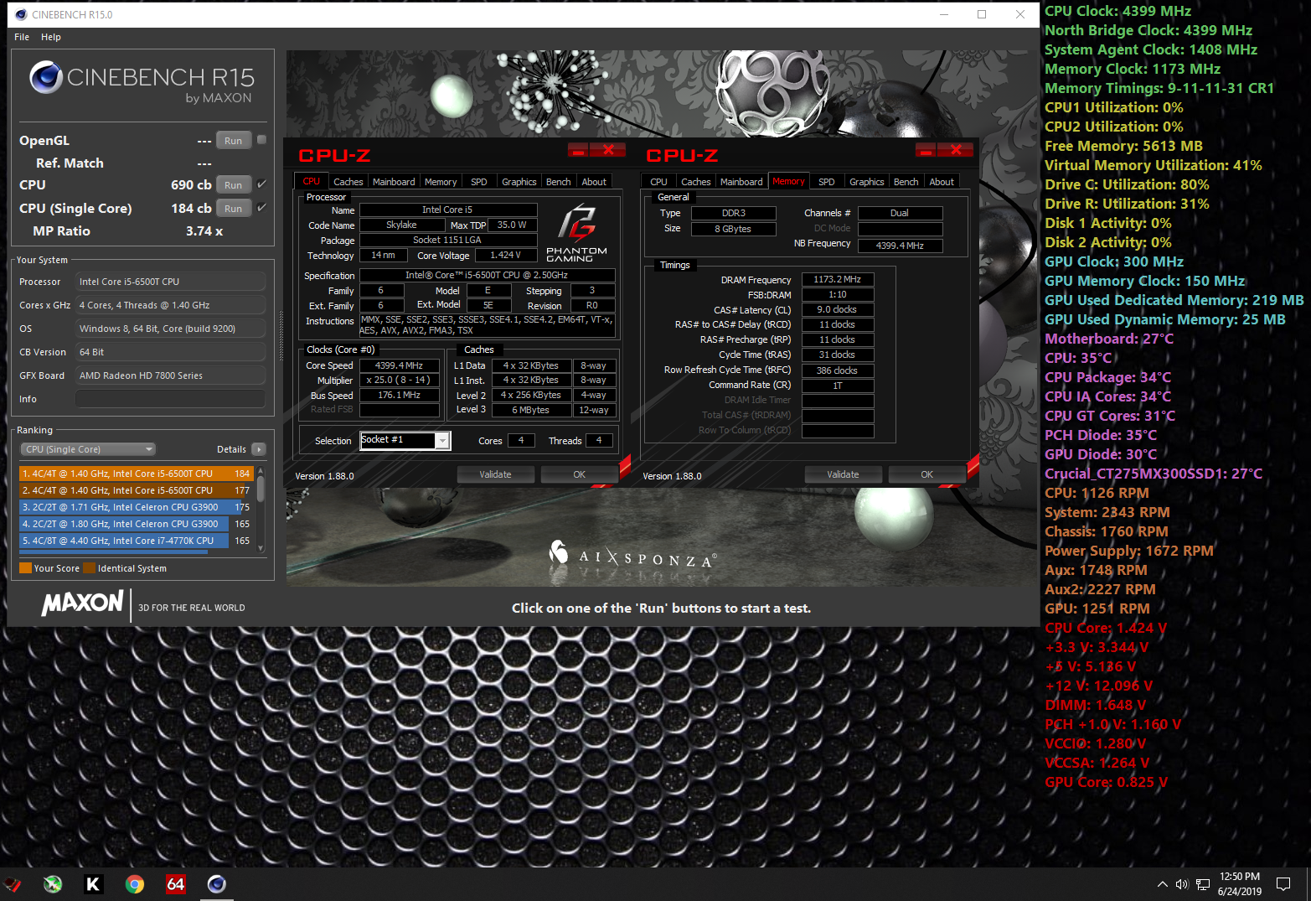Open Chrome from the taskbar
Screen dimensions: 1311x901
(x=134, y=884)
